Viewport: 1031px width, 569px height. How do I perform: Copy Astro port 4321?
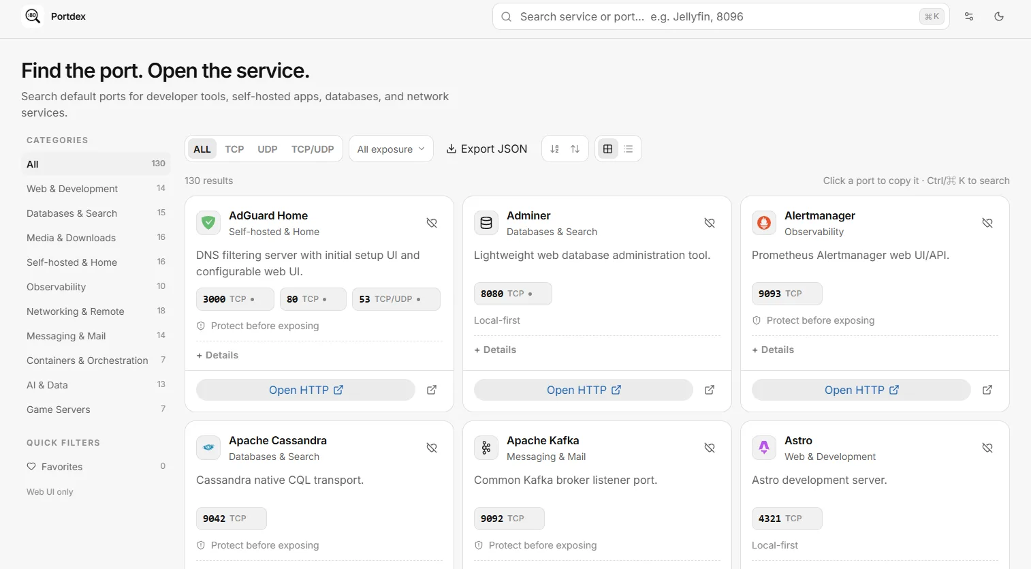(787, 519)
